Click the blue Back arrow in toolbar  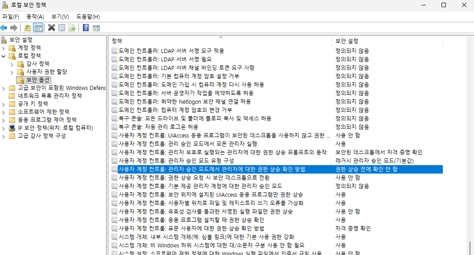click(x=4, y=28)
